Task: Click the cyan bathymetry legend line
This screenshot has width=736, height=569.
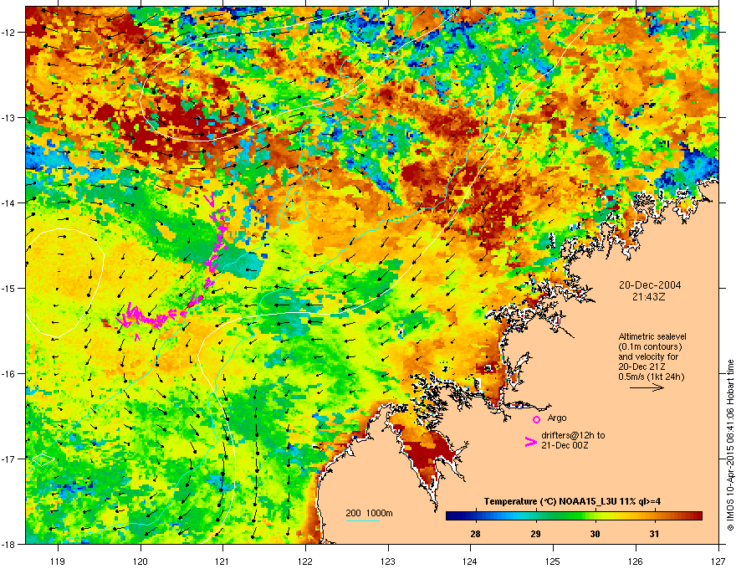Action: click(363, 520)
